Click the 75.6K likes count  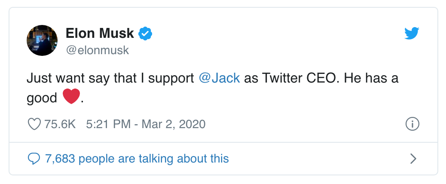click(x=60, y=124)
